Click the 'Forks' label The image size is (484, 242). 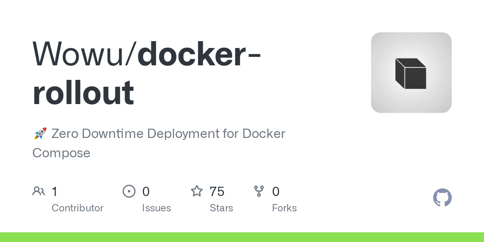pyautogui.click(x=284, y=208)
